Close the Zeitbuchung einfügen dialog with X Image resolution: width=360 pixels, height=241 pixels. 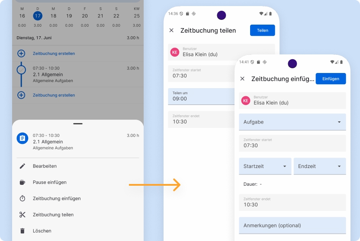pos(242,79)
